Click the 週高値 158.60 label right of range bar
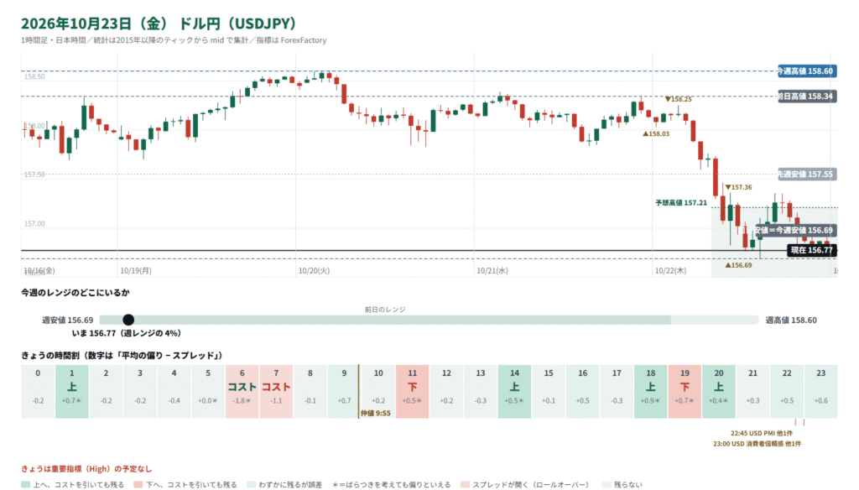Viewport: 859px width, 490px height. click(791, 320)
